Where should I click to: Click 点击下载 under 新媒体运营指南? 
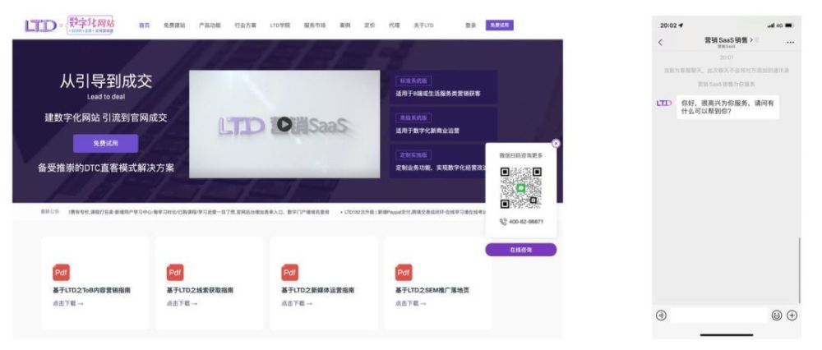click(x=296, y=303)
